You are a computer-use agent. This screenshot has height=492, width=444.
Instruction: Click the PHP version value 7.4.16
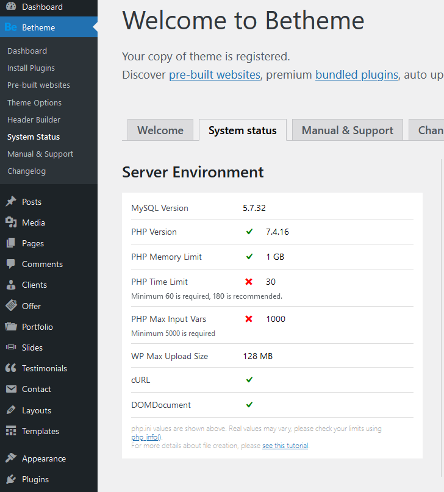pyautogui.click(x=277, y=232)
